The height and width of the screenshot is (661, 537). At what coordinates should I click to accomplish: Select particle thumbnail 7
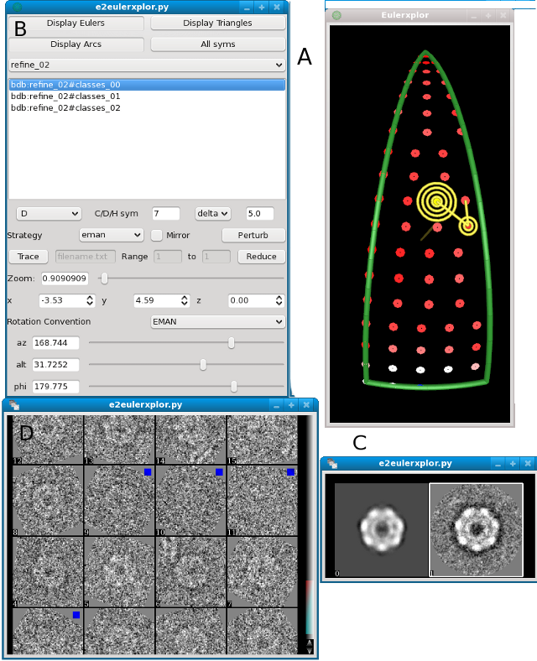[x=262, y=572]
